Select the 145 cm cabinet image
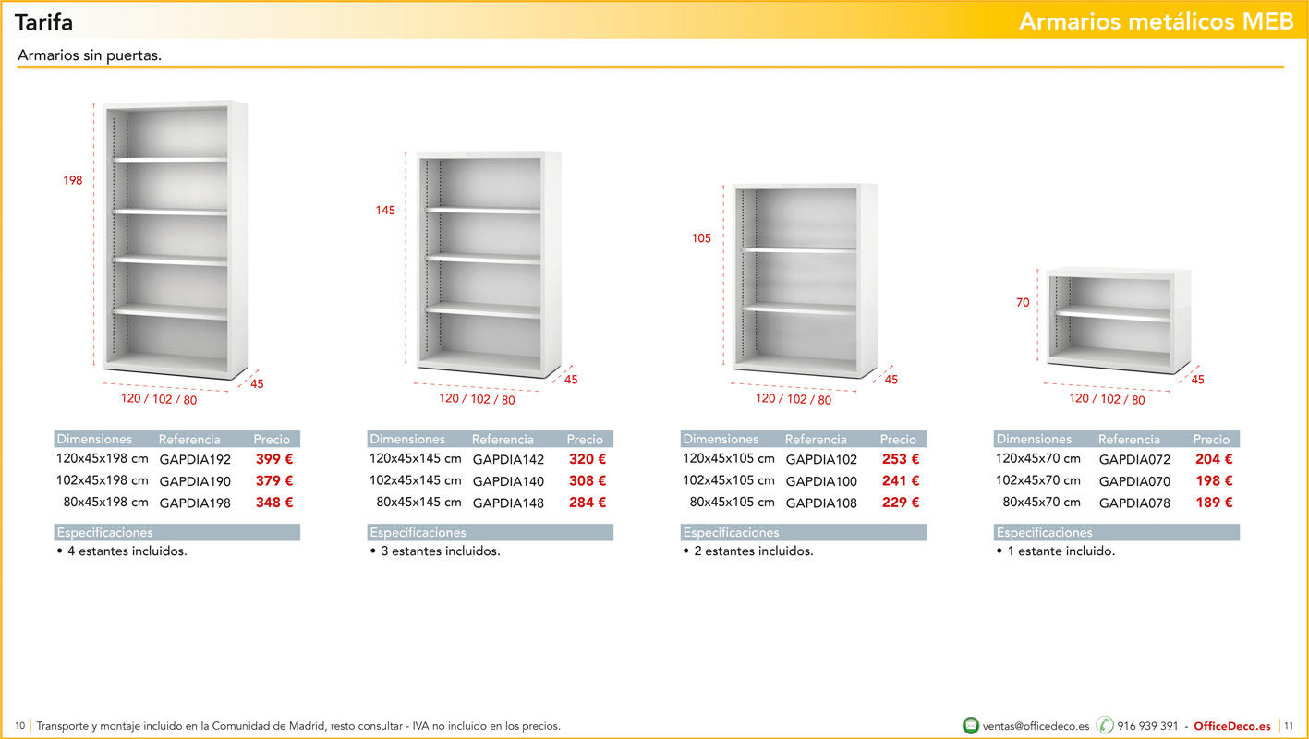1309x739 pixels. [488, 265]
